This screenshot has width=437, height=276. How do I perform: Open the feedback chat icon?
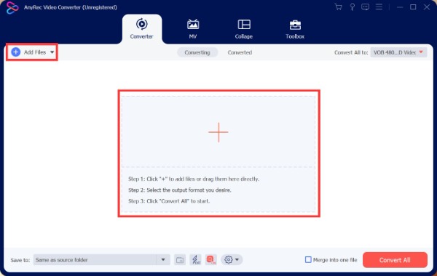(366, 7)
